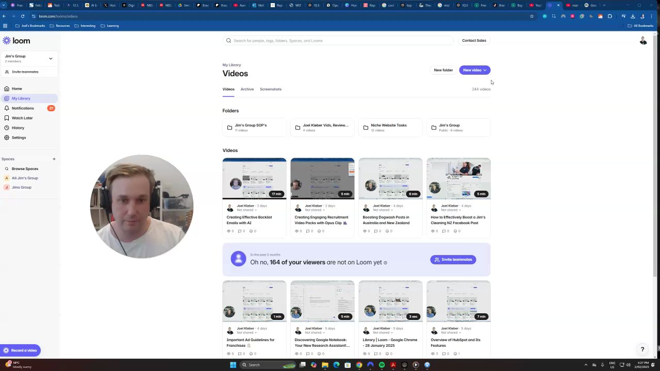Open Learning bookmarks folder
The height and width of the screenshot is (371, 660).
click(x=109, y=26)
